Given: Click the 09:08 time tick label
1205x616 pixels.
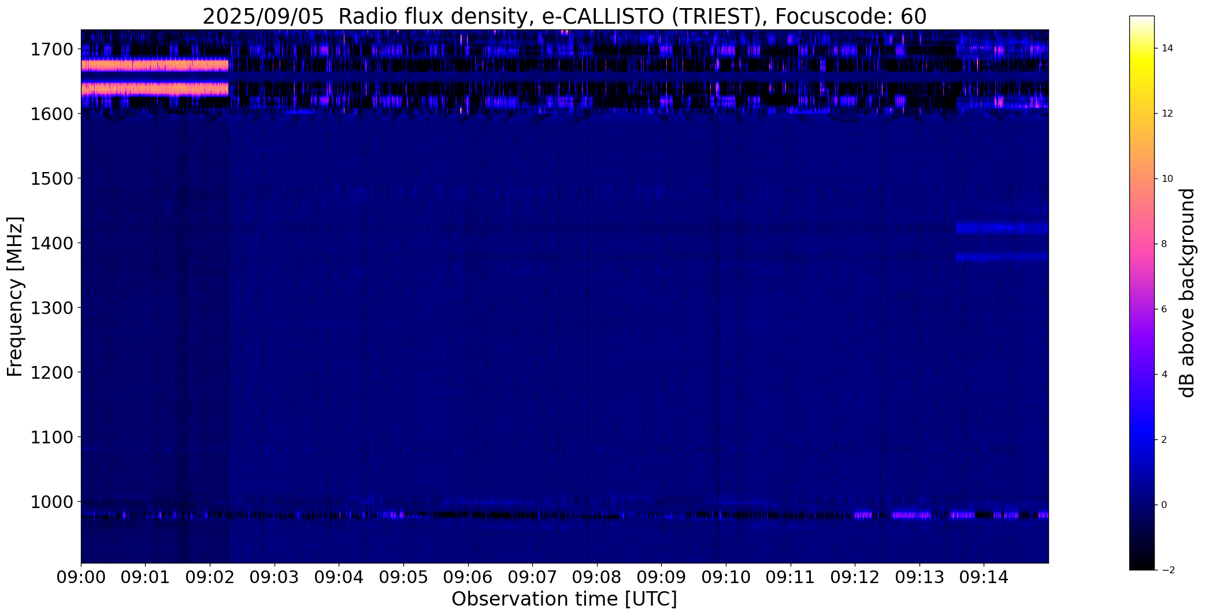Looking at the screenshot, I should (597, 577).
